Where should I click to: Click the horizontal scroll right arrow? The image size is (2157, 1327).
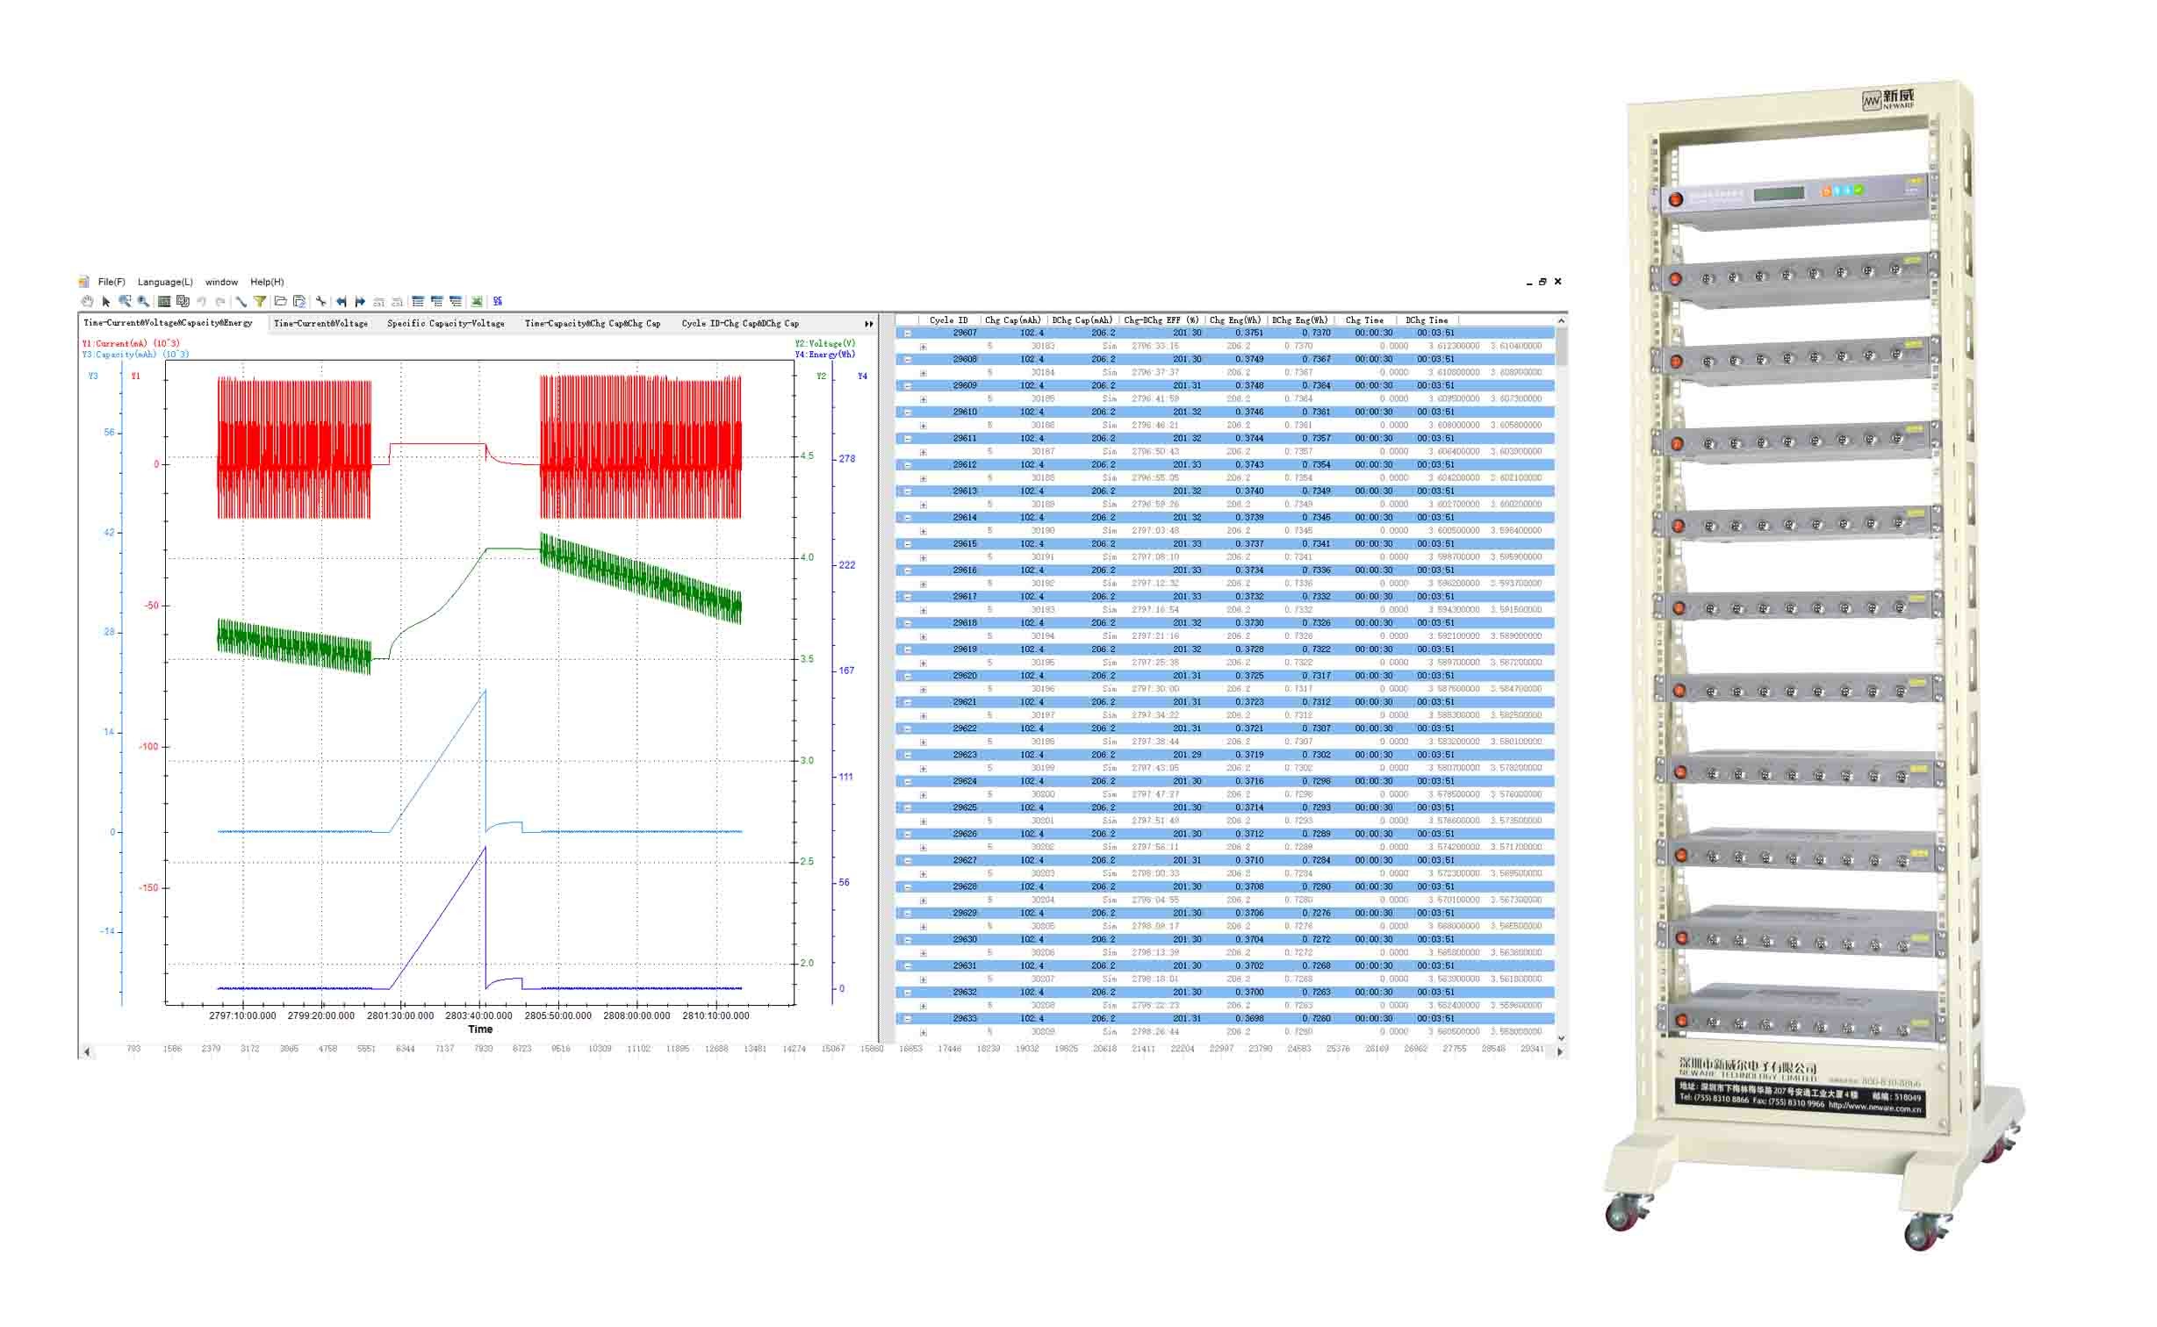coord(1560,1051)
